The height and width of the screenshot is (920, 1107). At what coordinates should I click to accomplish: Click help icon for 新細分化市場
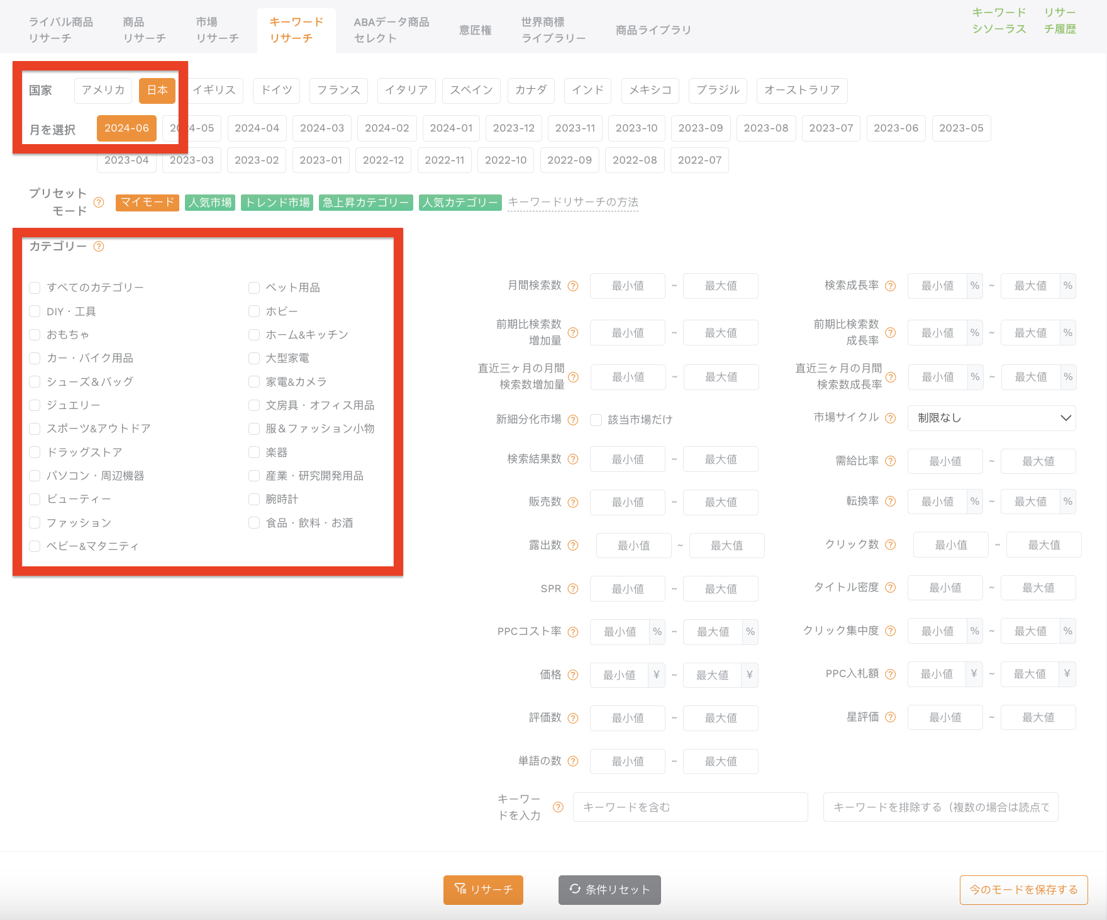click(x=573, y=420)
